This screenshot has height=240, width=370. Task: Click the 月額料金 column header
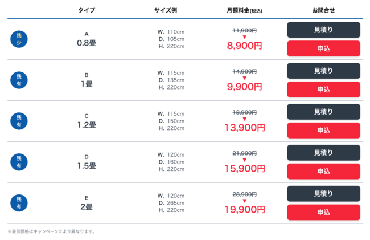point(245,10)
